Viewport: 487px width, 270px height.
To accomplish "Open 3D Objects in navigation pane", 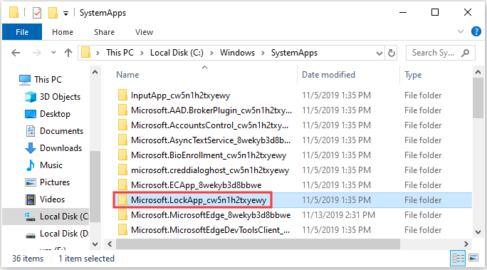I will click(60, 97).
